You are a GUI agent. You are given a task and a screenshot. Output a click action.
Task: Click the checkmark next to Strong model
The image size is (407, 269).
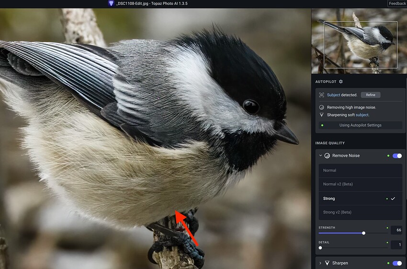click(x=393, y=198)
